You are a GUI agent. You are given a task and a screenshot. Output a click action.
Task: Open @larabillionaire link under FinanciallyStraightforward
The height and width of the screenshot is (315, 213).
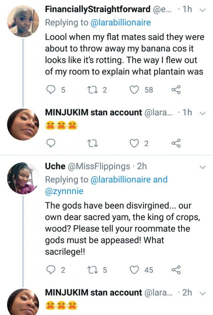coord(119,22)
